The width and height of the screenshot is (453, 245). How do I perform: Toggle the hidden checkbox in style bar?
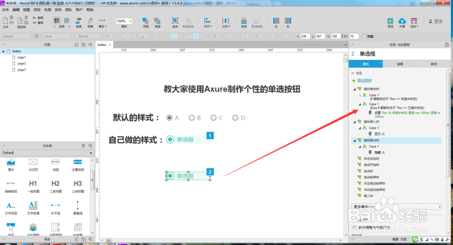point(364,36)
